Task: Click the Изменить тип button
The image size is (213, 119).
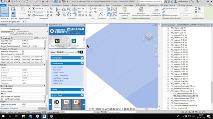Action: 40,38
